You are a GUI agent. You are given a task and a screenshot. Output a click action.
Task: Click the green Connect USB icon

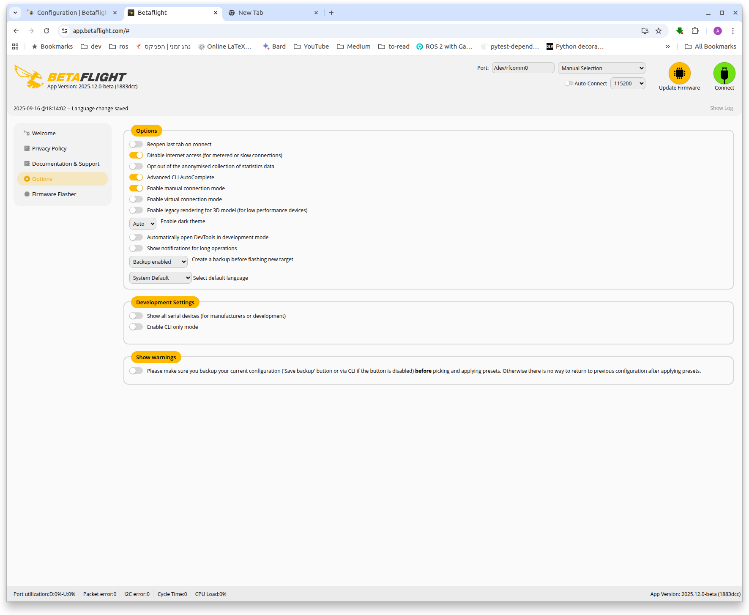pyautogui.click(x=724, y=74)
